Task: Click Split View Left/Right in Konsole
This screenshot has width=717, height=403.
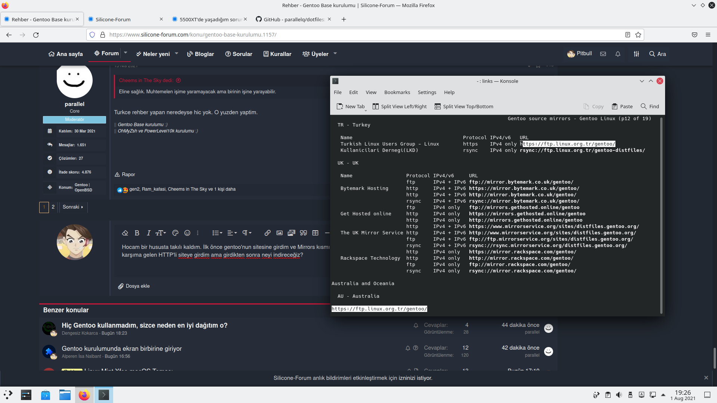Action: pyautogui.click(x=400, y=107)
